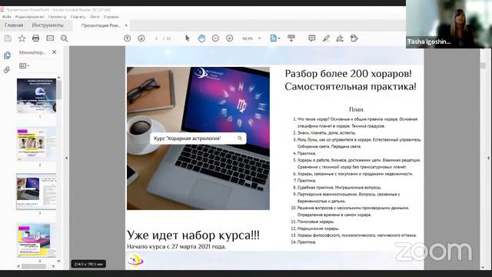Viewport: 492px width, 277px height.
Task: Click the page number field
Action: (x=156, y=38)
